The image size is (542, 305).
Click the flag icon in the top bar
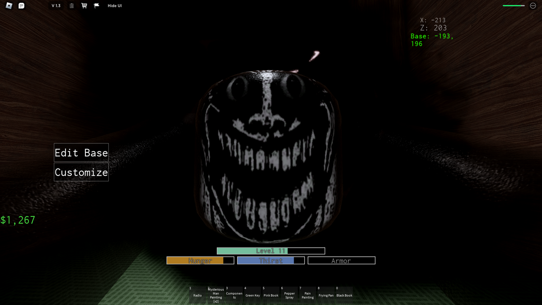click(x=96, y=5)
